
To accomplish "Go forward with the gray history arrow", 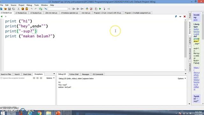I will [6, 16].
